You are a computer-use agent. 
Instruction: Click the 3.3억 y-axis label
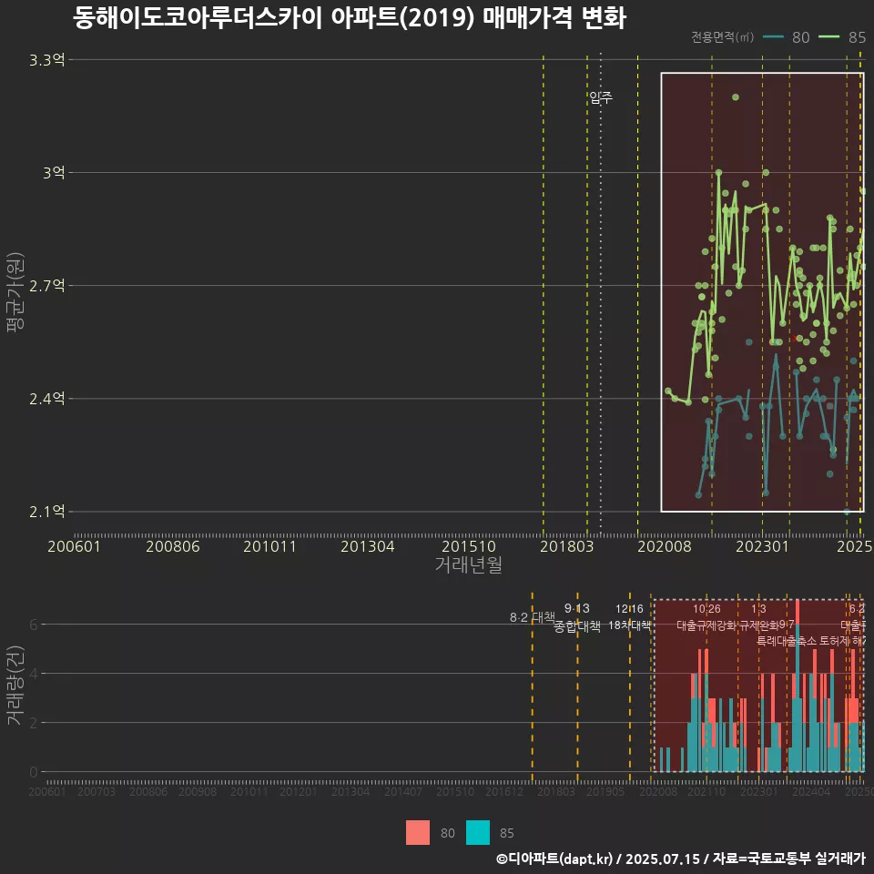[x=46, y=60]
